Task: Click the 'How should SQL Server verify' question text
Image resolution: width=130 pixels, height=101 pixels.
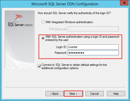Action: [74, 13]
